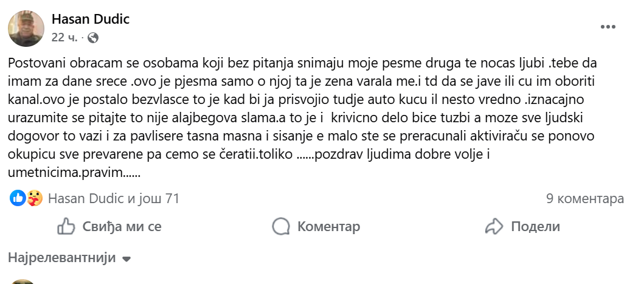
Task: Click the '22 ч.' post timestamp
Action: click(64, 38)
